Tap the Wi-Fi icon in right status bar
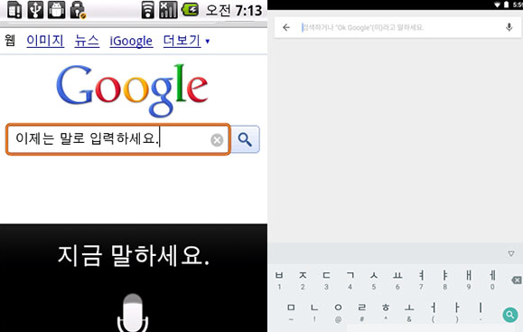This screenshot has height=332, width=523. coord(497,5)
